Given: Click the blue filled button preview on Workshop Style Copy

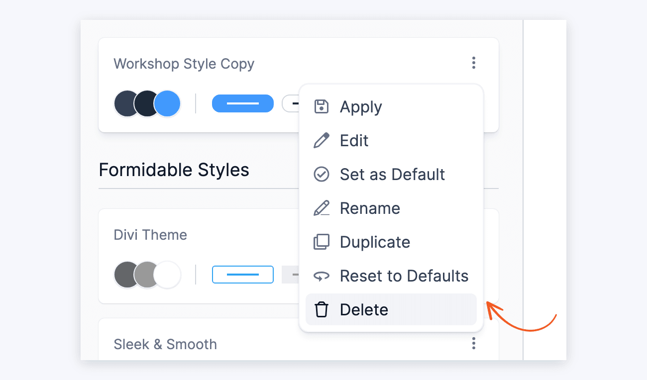Looking at the screenshot, I should (243, 103).
